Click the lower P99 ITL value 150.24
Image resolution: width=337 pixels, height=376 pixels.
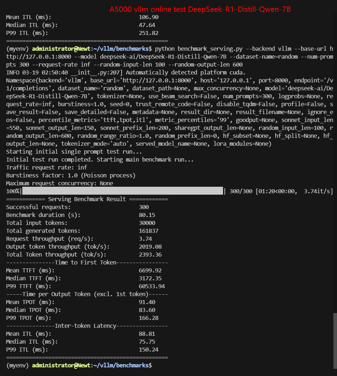point(149,349)
